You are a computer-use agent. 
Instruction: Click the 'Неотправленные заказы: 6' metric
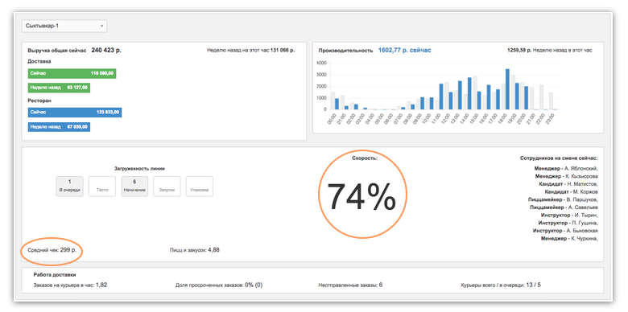[350, 285]
